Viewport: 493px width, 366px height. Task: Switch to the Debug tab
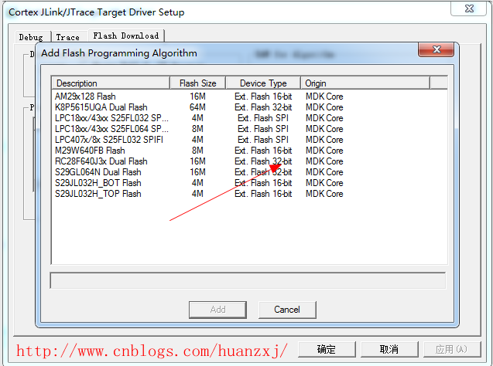point(33,37)
